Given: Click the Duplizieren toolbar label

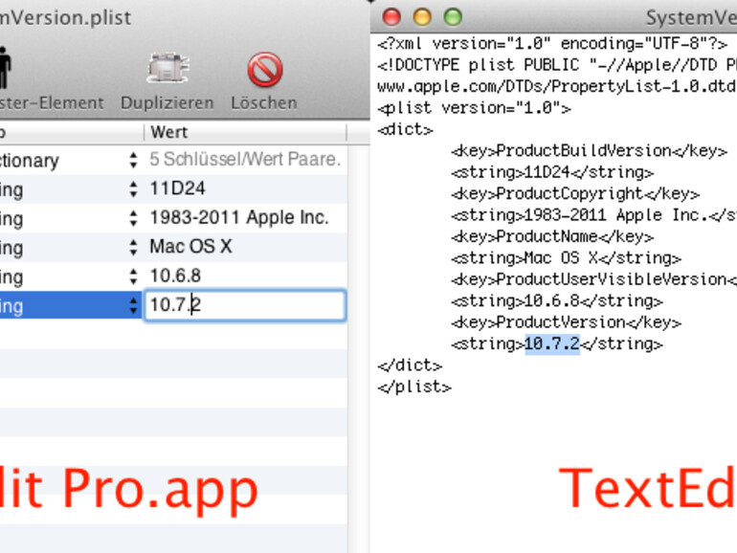Looking at the screenshot, I should pos(167,103).
